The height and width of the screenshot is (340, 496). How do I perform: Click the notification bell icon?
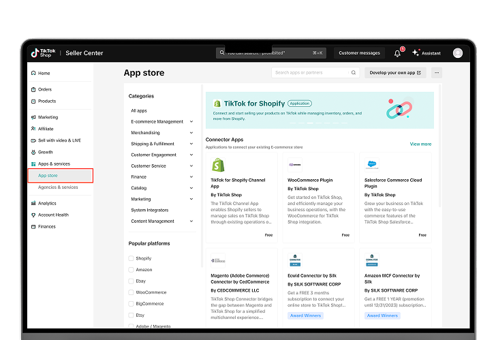coord(398,53)
